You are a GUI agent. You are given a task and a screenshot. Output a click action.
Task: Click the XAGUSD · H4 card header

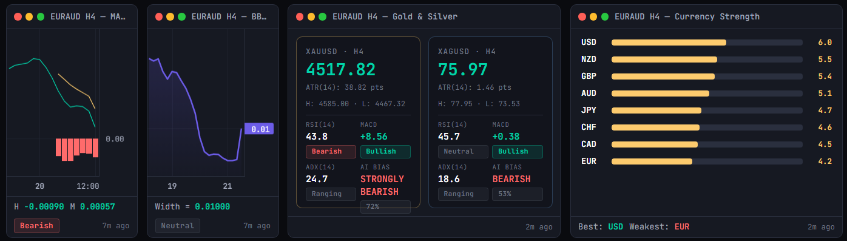467,52
